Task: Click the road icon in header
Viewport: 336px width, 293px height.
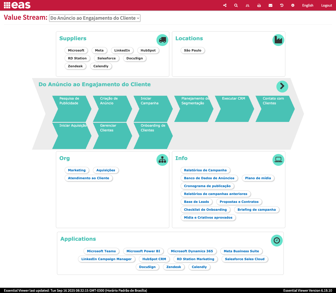Action: (x=247, y=5)
